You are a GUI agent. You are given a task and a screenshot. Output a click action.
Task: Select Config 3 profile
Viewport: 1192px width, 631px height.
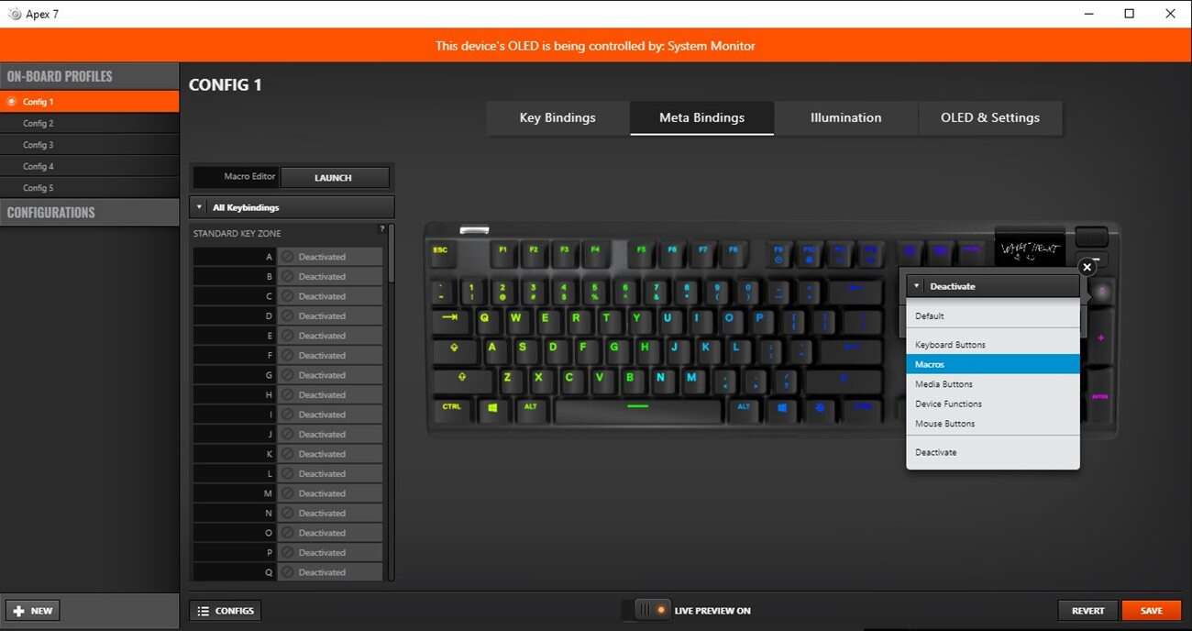90,145
